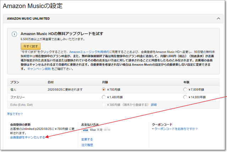227x152 pixels.
Task: Click 変更する under payment method
Action: (87, 139)
